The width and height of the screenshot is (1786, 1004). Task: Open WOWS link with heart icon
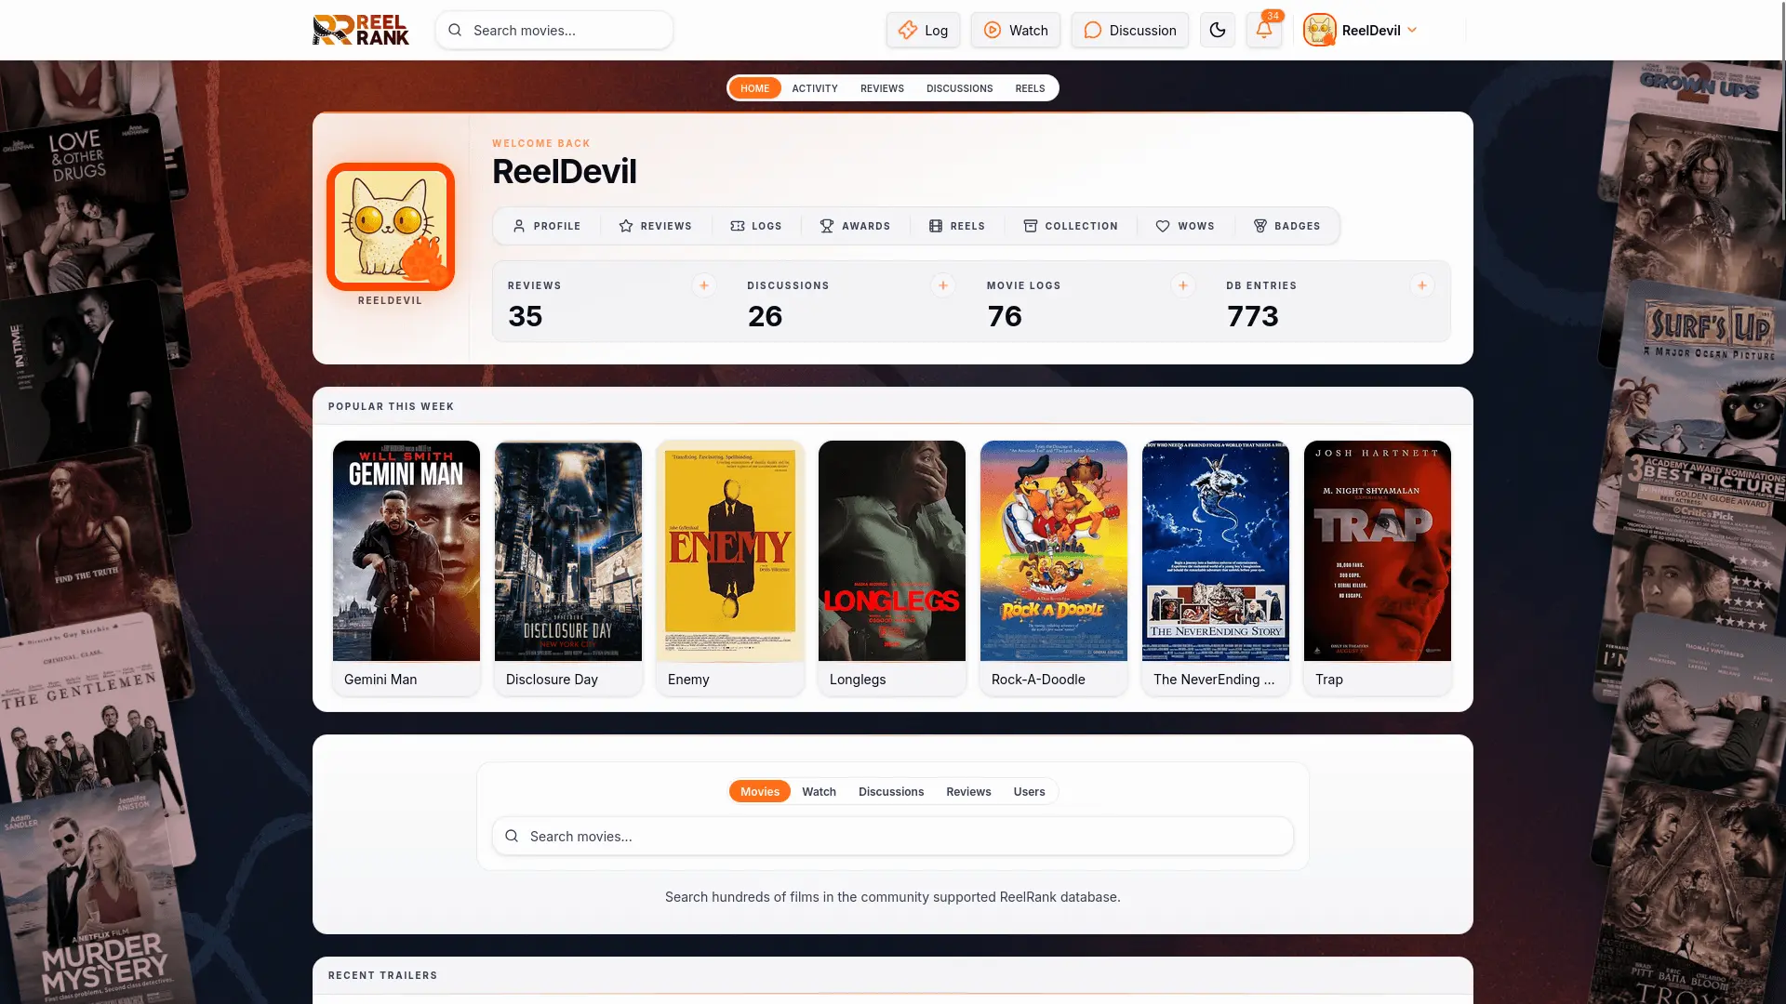click(1184, 226)
